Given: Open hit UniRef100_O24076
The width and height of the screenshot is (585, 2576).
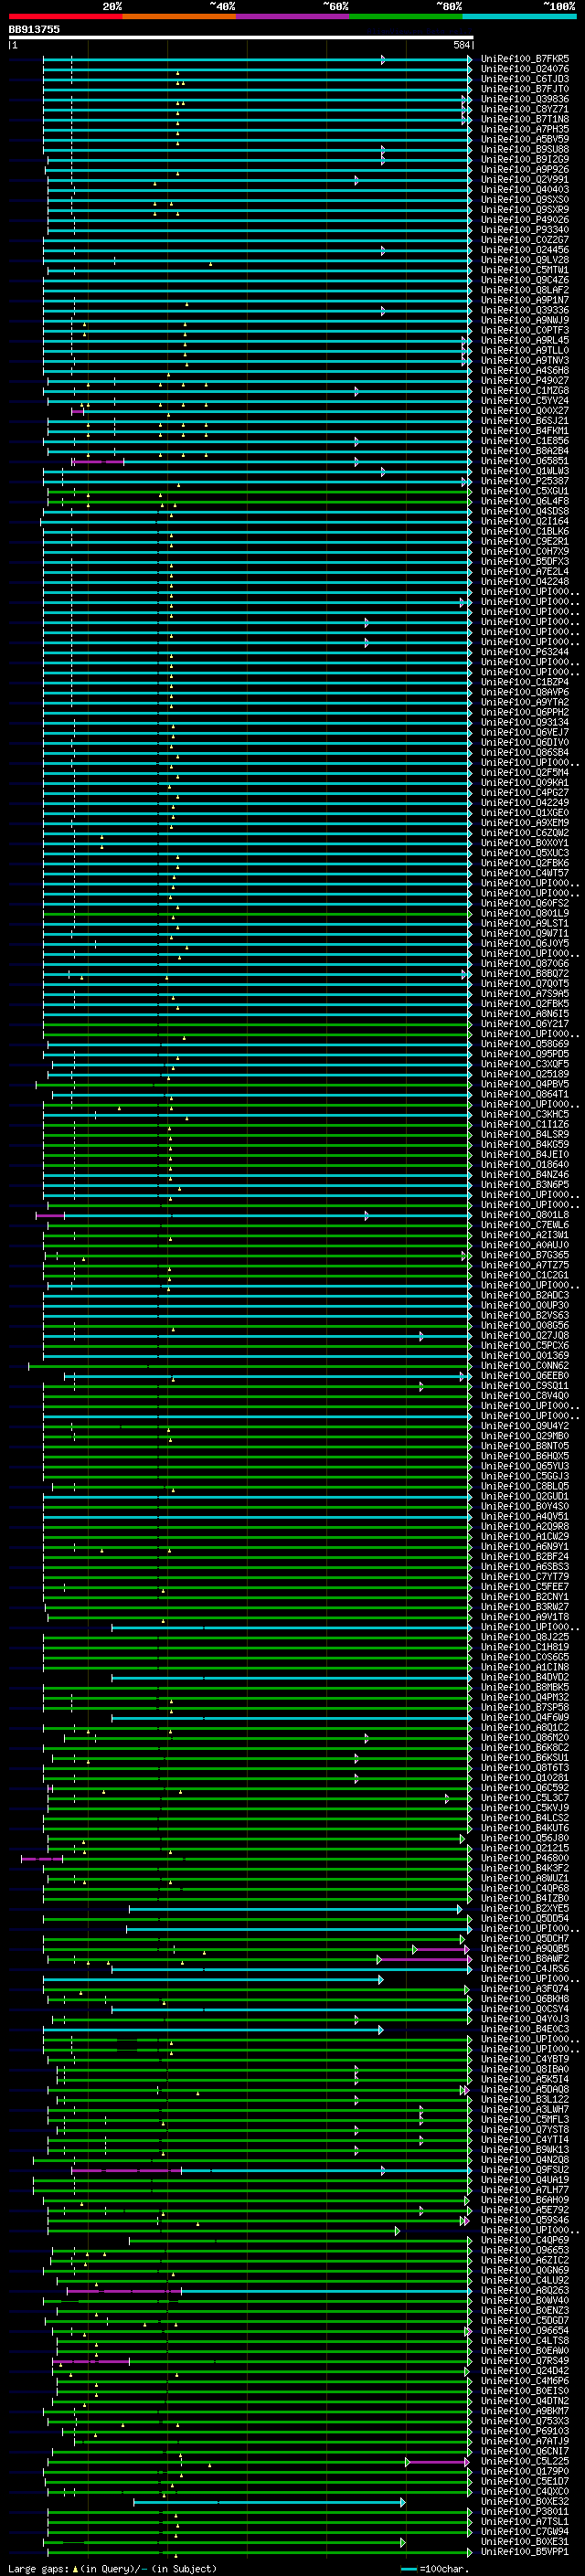Looking at the screenshot, I should point(524,69).
